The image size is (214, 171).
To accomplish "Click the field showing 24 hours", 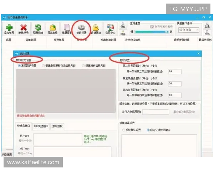I will (x=175, y=72).
